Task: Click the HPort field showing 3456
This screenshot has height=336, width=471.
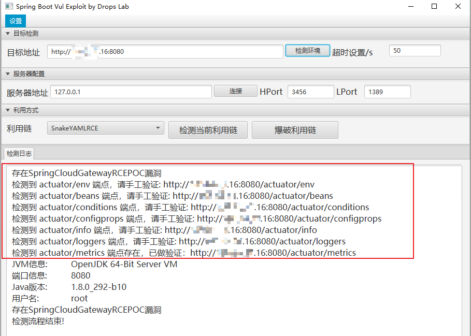Action: pos(310,92)
